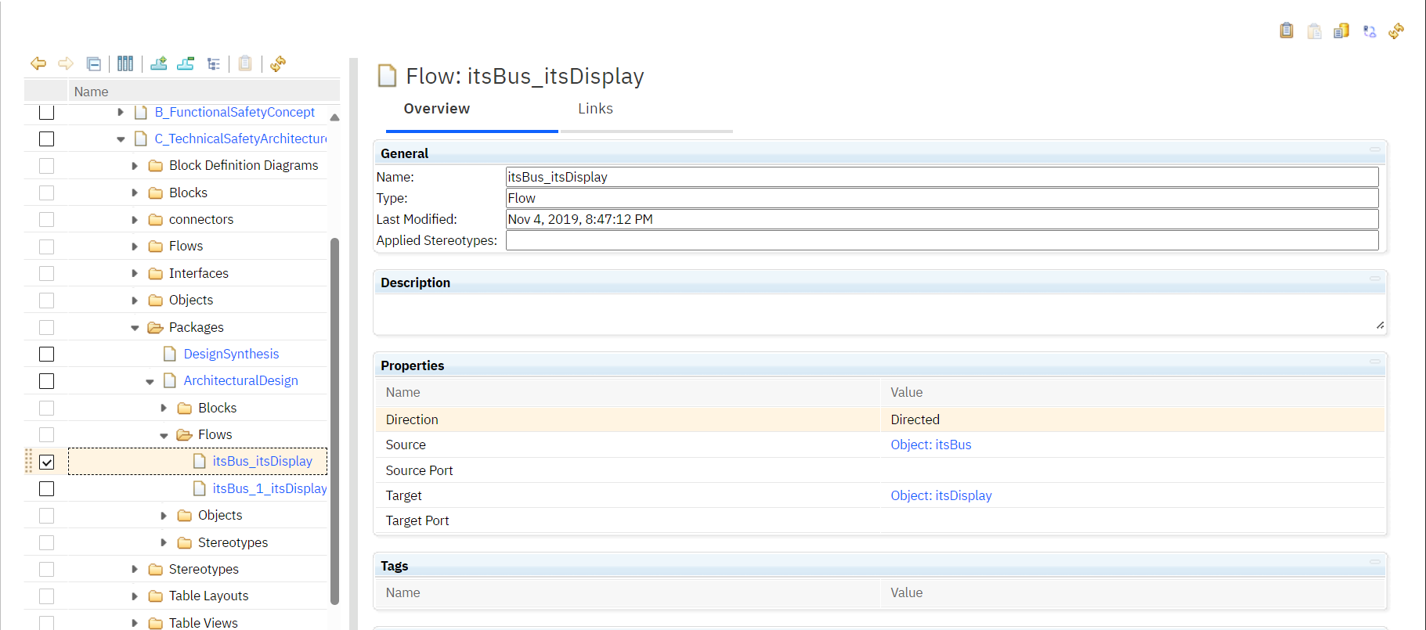Switch to the Links tab
This screenshot has width=1426, height=630.
pyautogui.click(x=595, y=109)
